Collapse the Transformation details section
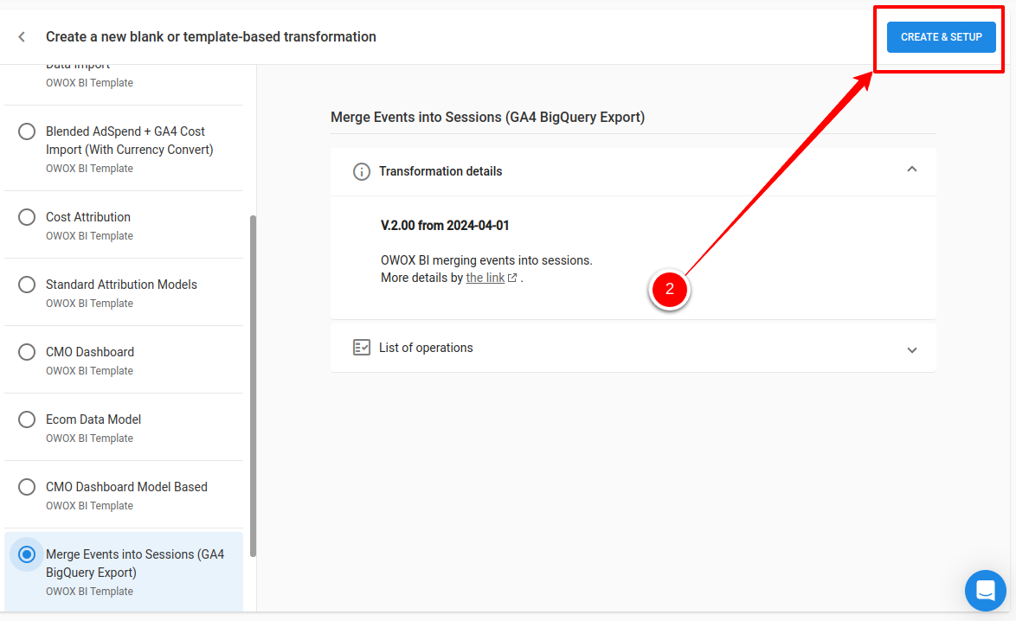Screen dimensions: 1016x621 tap(911, 170)
